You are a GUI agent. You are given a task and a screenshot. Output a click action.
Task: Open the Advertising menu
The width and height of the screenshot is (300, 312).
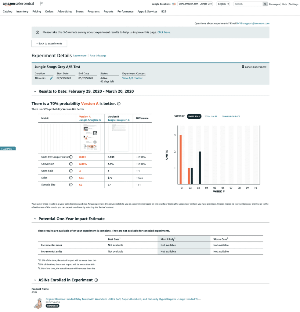coord(64,11)
